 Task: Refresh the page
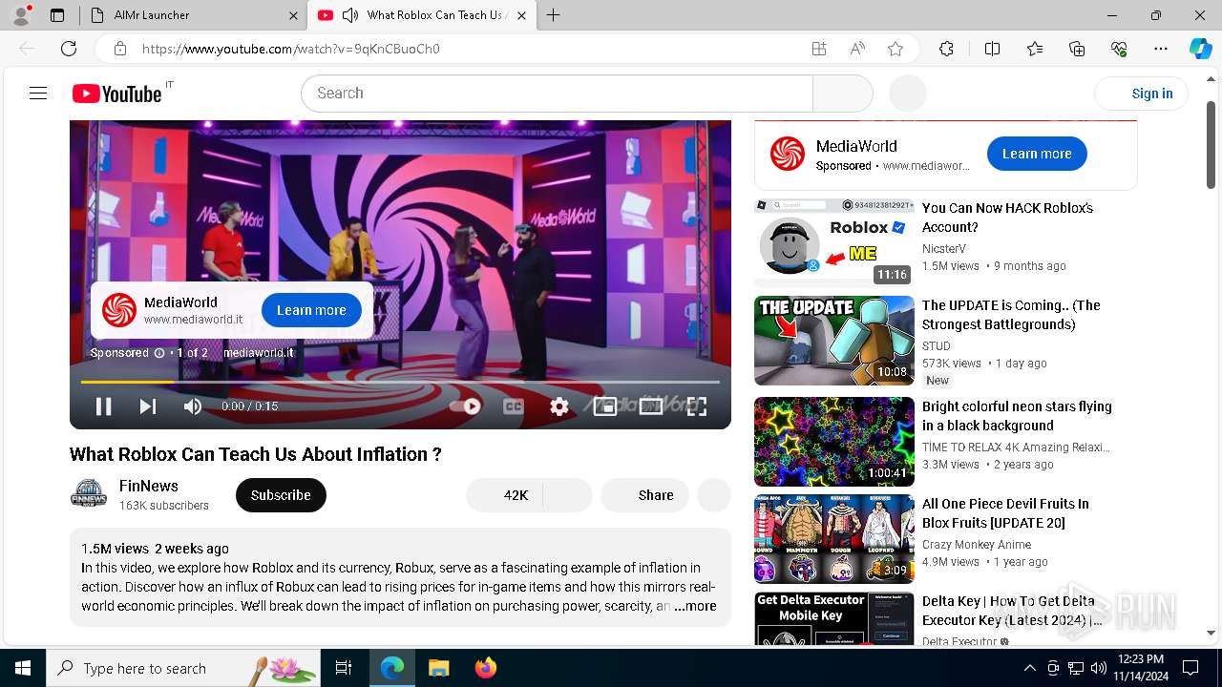69,49
